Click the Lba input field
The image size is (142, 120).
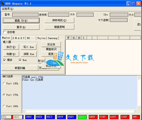click(119, 15)
